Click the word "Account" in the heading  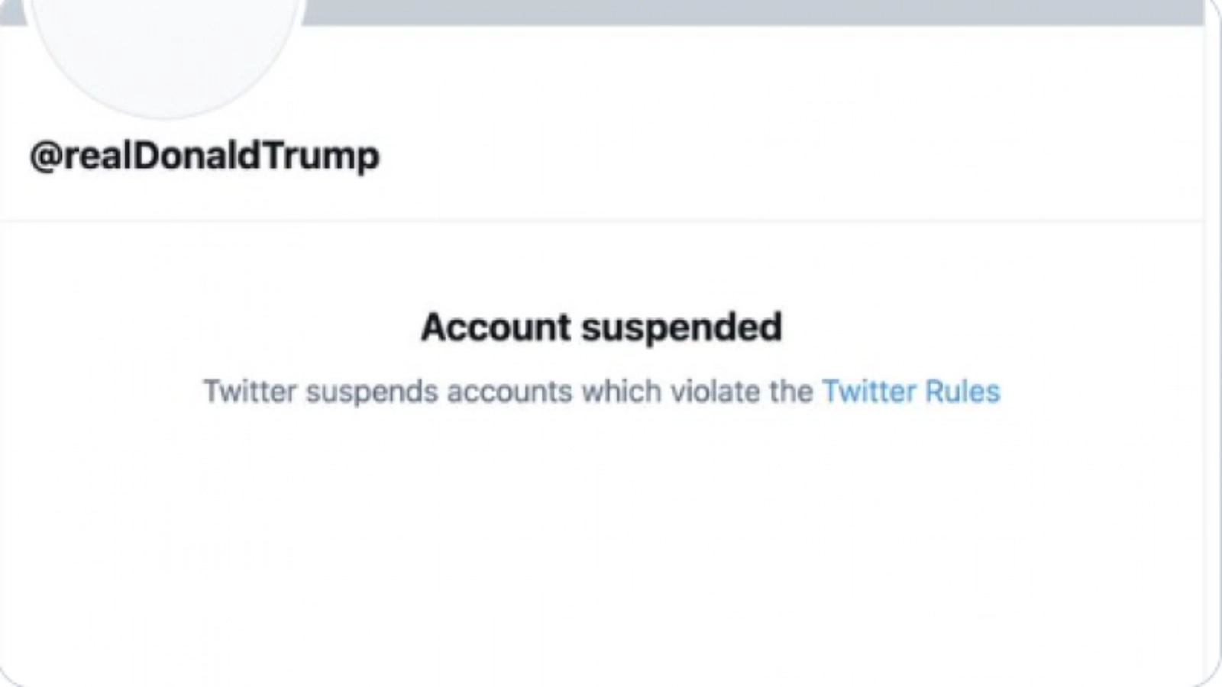(496, 327)
